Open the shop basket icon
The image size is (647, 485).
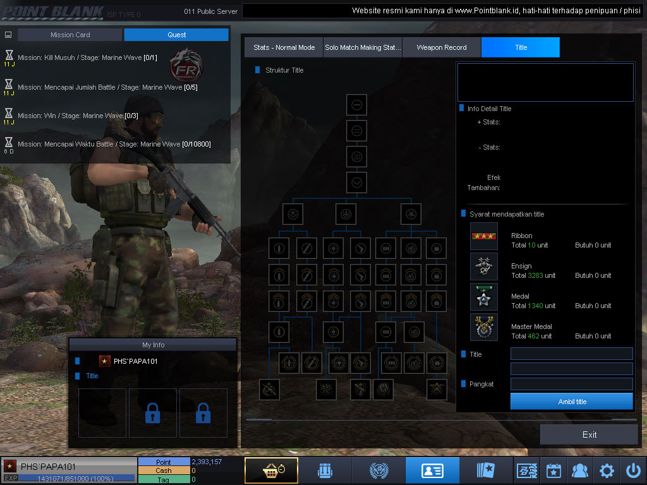[271, 470]
